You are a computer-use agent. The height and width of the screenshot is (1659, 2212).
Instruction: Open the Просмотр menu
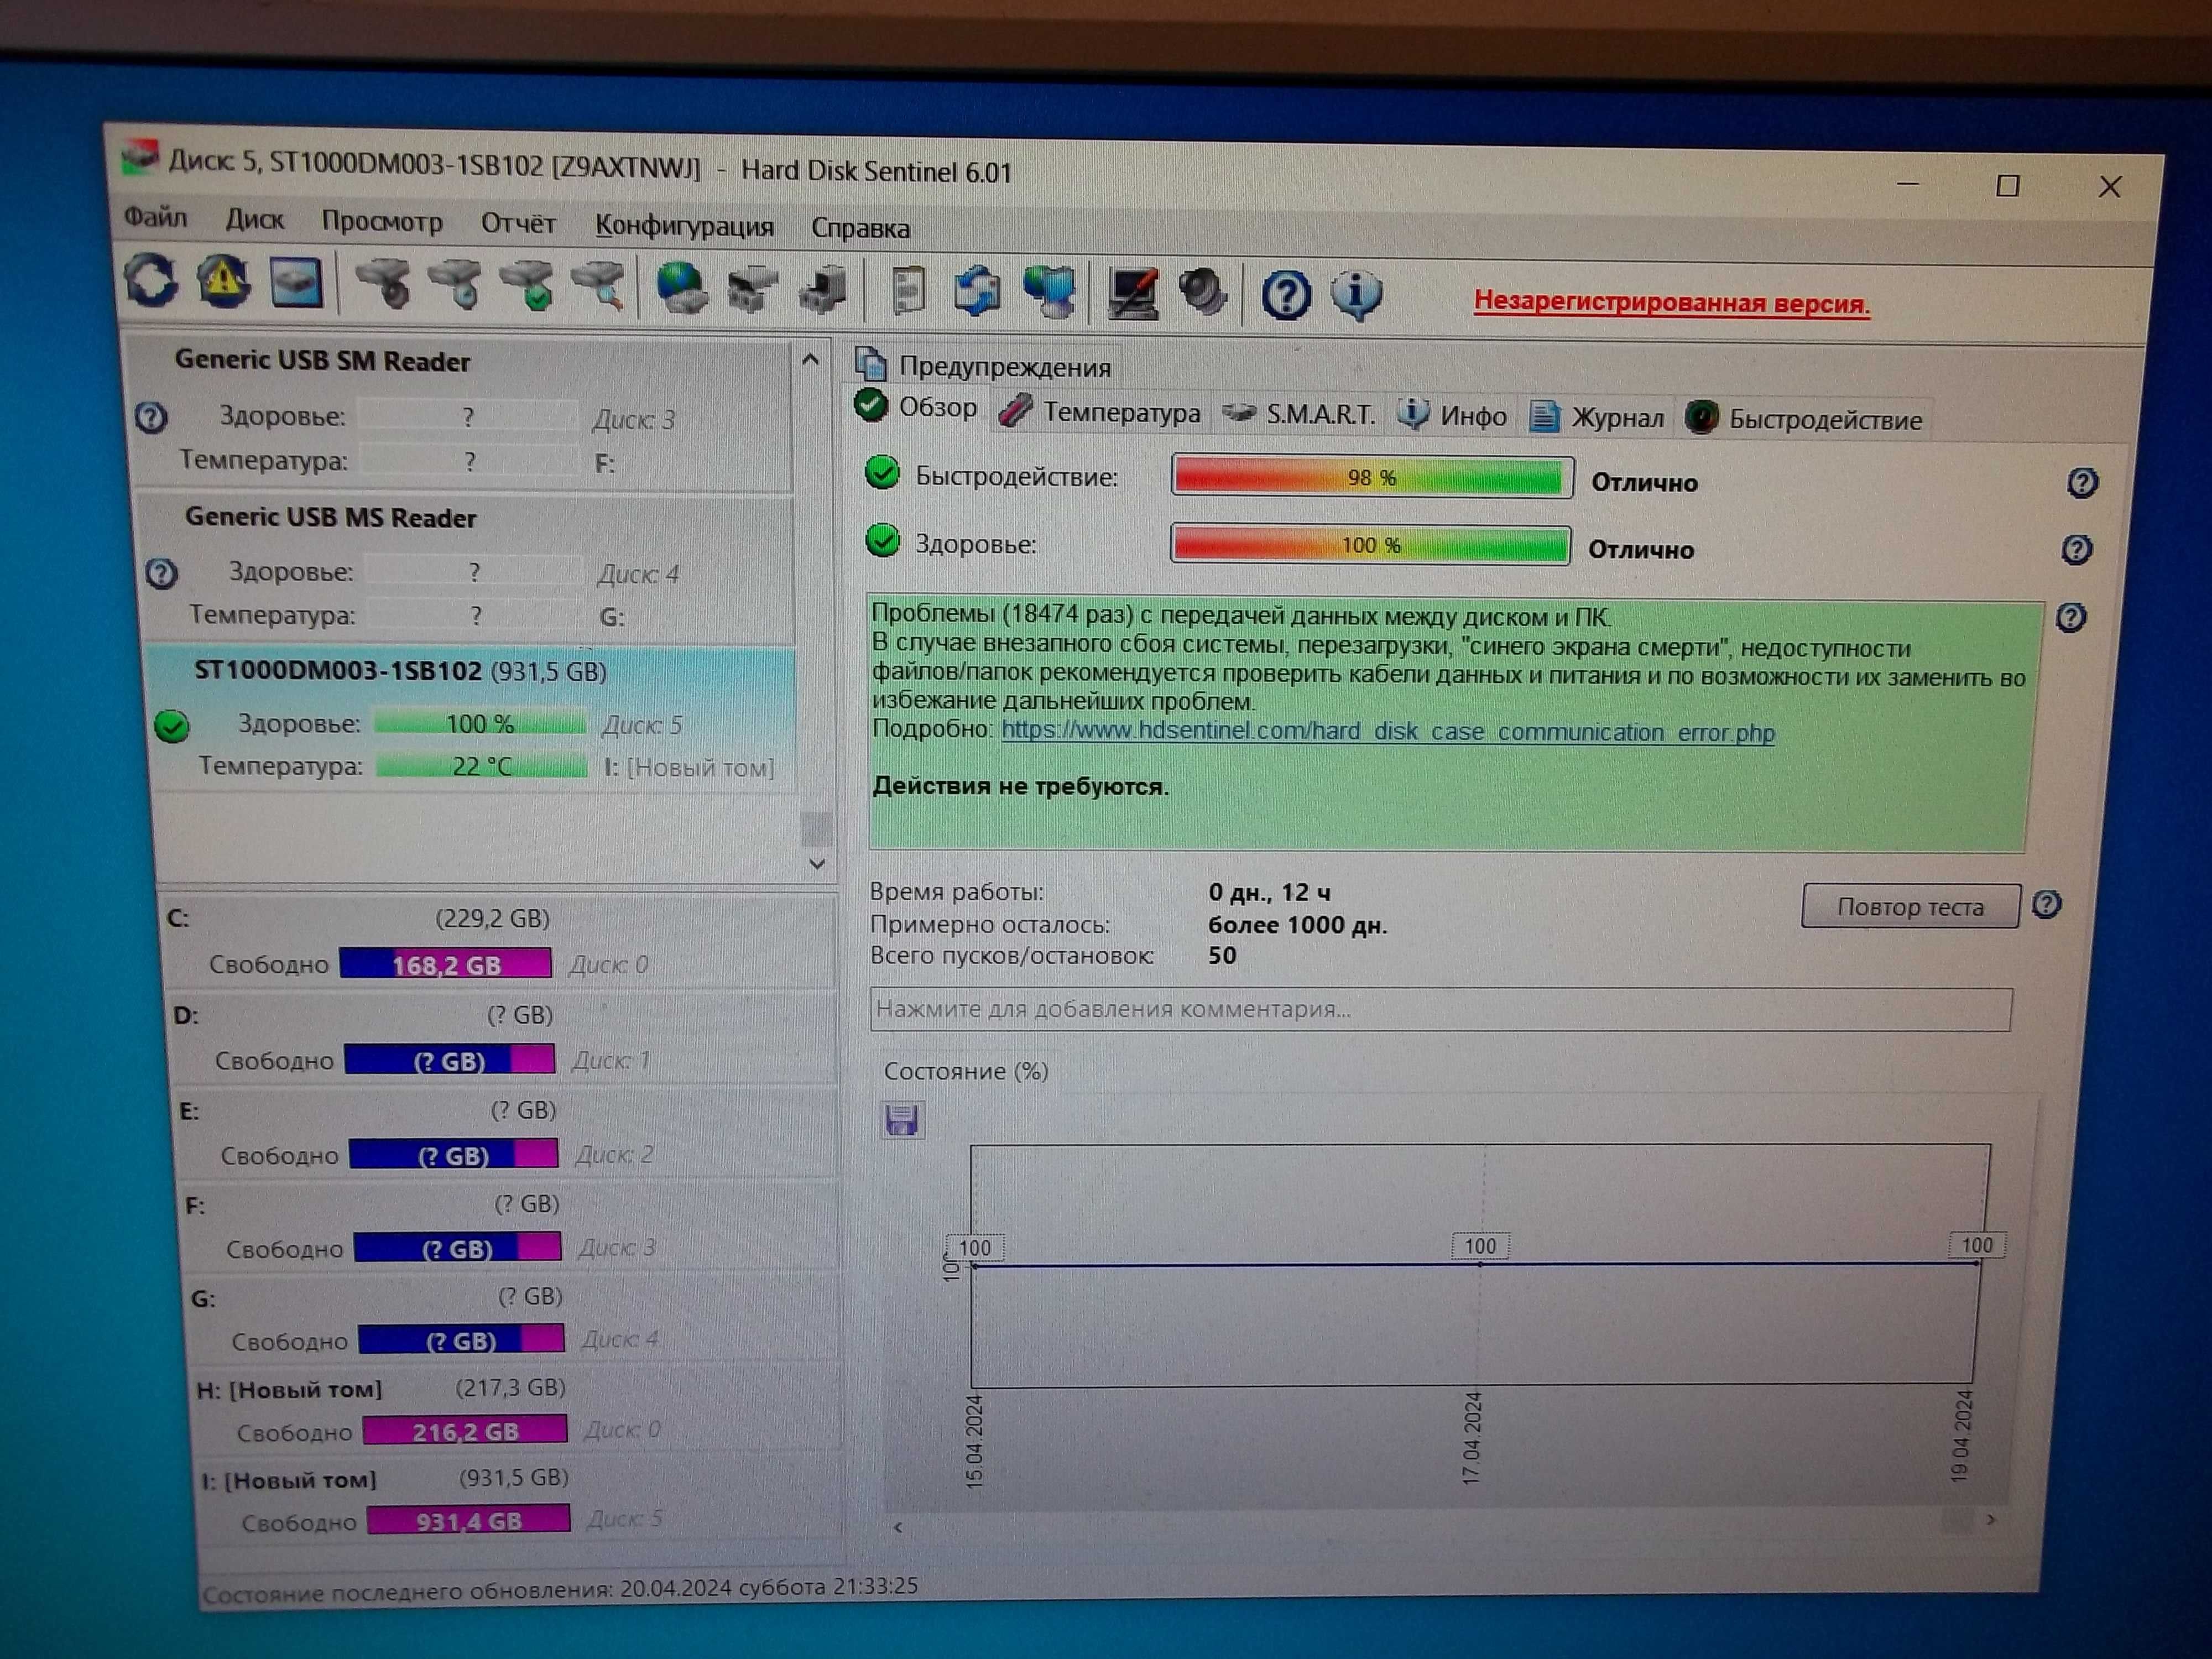pyautogui.click(x=382, y=221)
